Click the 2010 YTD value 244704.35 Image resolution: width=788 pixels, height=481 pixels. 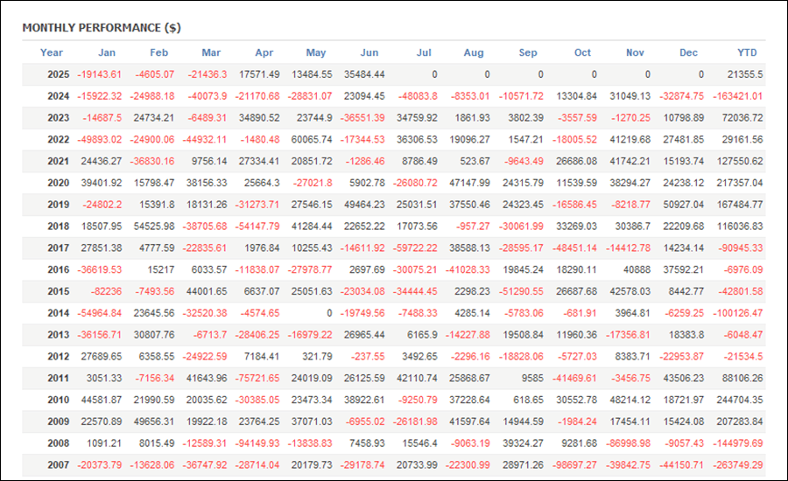(x=740, y=400)
